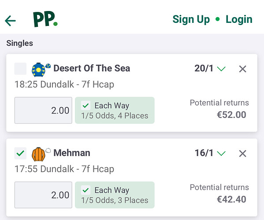264x220 pixels.
Task: Open the Login page
Action: point(239,19)
